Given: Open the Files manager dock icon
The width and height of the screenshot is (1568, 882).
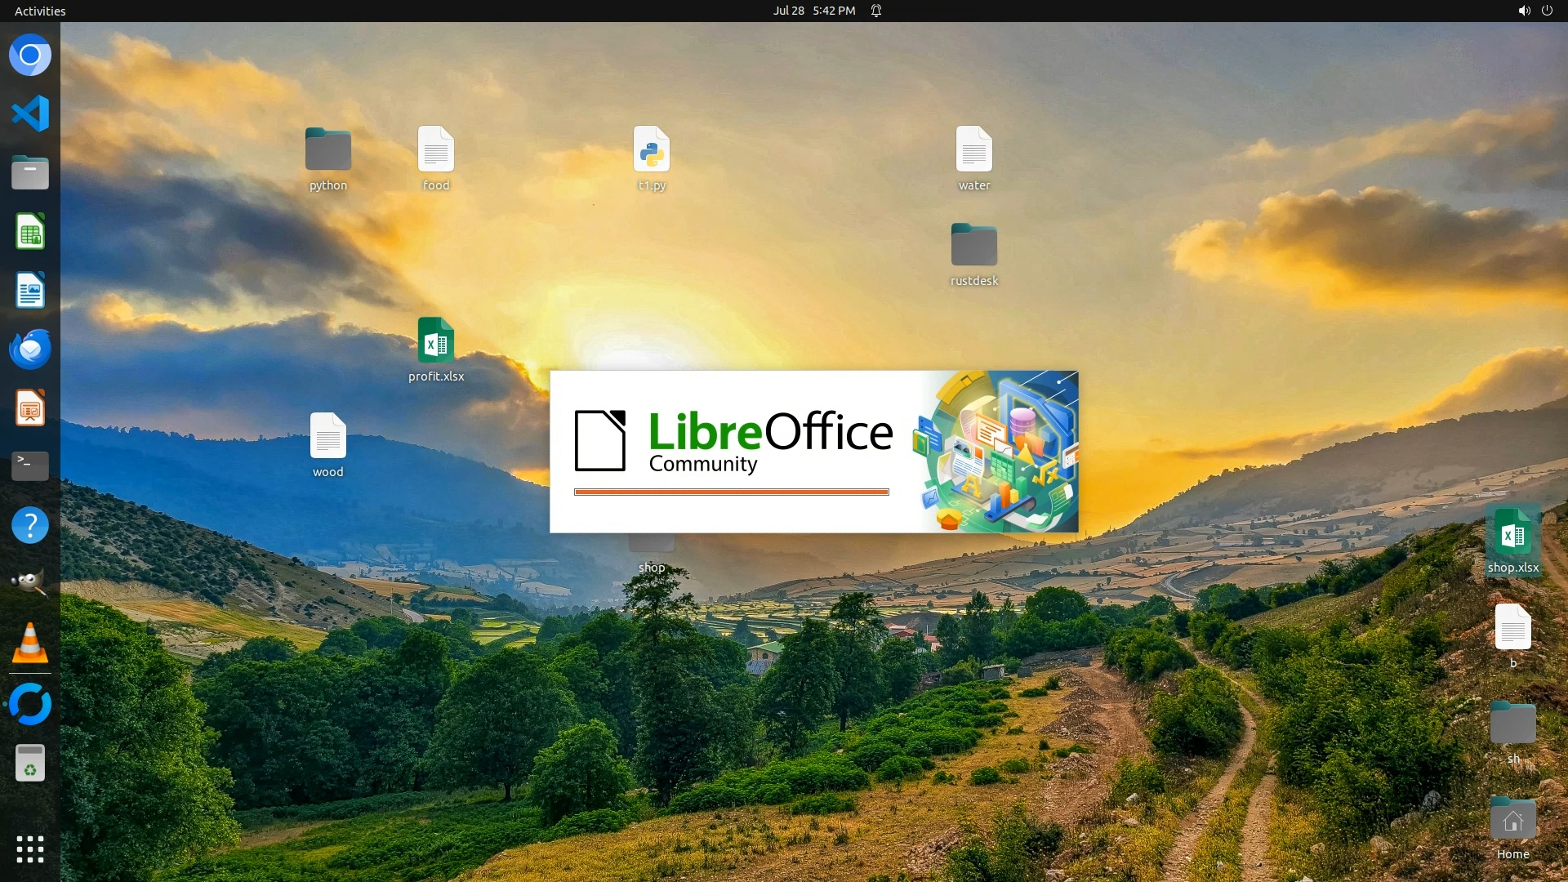Looking at the screenshot, I should (x=30, y=173).
